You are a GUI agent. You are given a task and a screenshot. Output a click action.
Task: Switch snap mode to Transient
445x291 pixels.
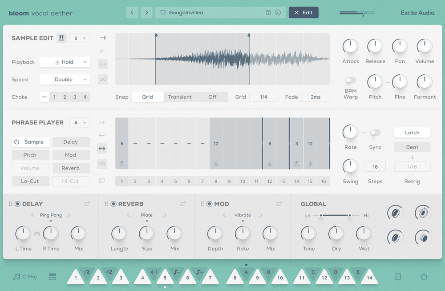tap(179, 97)
